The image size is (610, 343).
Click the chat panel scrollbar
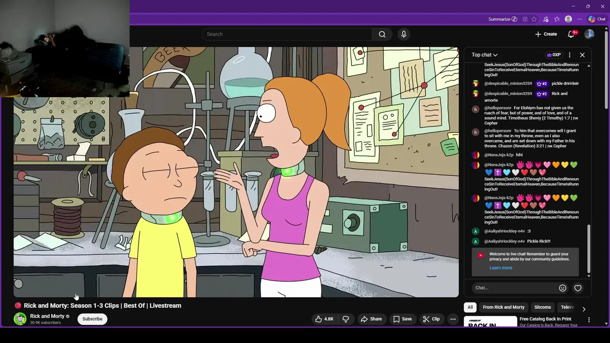[x=589, y=248]
